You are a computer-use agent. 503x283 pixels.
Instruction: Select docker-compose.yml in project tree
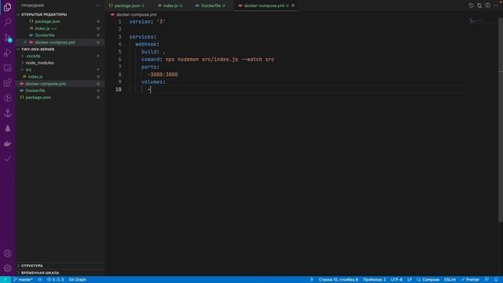coord(46,84)
